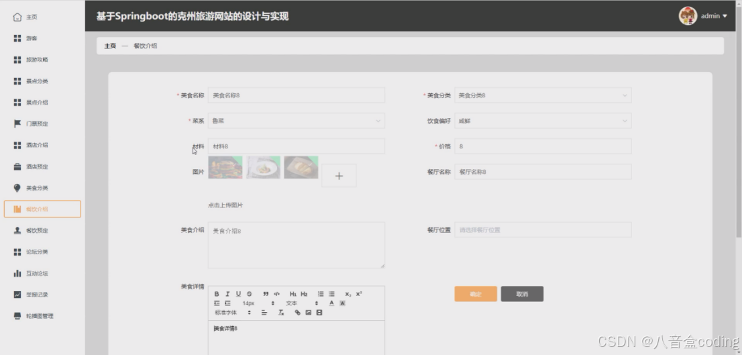Image resolution: width=742 pixels, height=355 pixels.
Task: Apply H1 heading in editor
Action: (293, 294)
